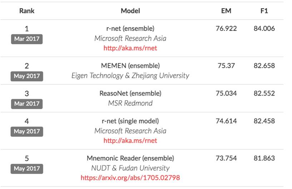Click the May 2017 badge under rank 4
292x189 pixels.
click(27, 132)
